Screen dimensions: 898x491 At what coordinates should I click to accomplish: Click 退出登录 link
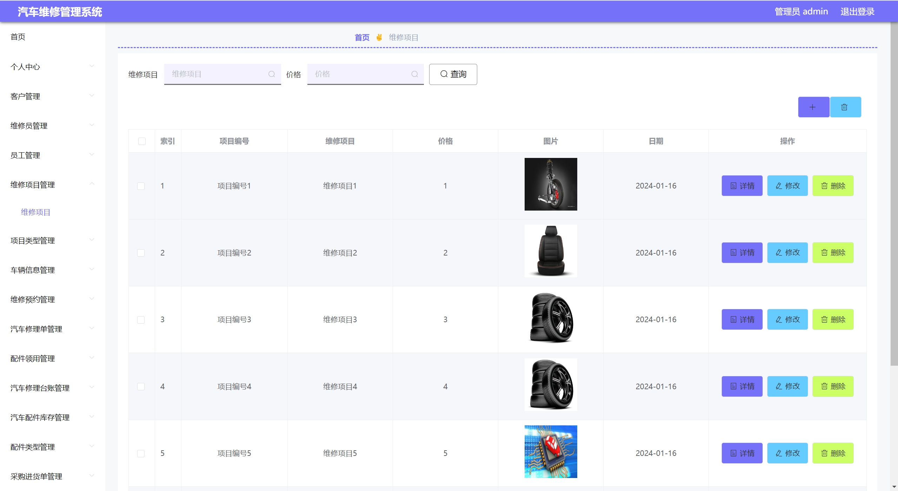pyautogui.click(x=857, y=12)
